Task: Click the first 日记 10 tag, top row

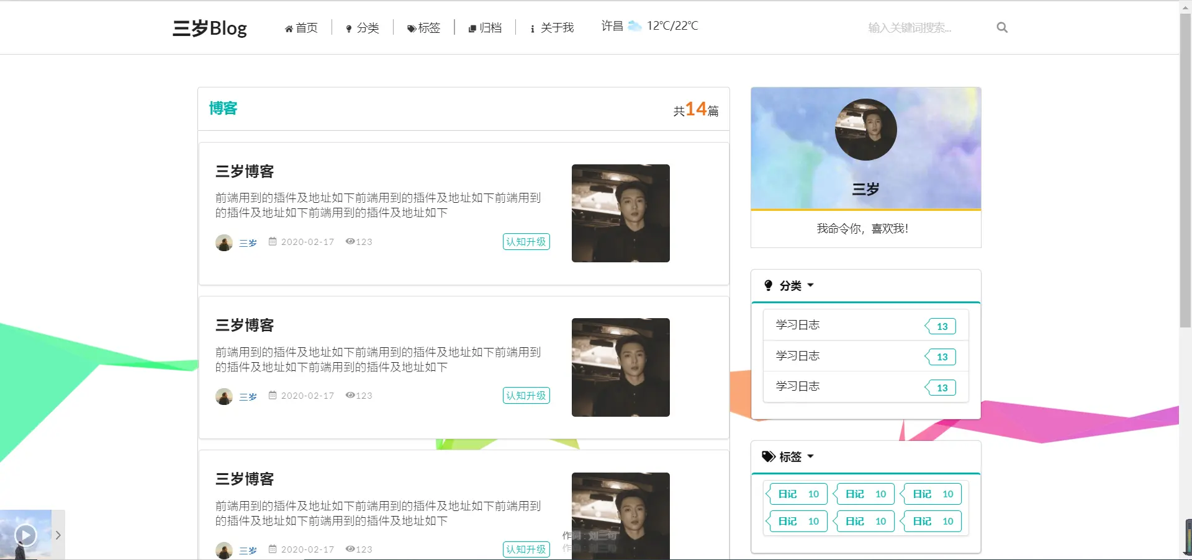Action: click(x=797, y=494)
